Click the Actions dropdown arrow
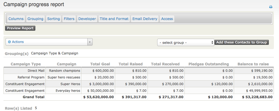 [x=90, y=42]
